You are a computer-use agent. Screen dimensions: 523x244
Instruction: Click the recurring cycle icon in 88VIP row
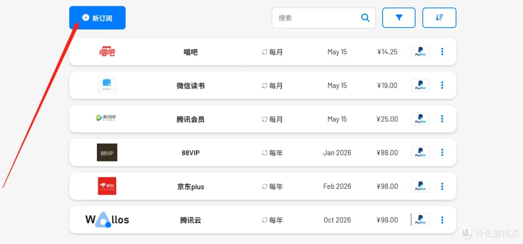click(x=264, y=153)
